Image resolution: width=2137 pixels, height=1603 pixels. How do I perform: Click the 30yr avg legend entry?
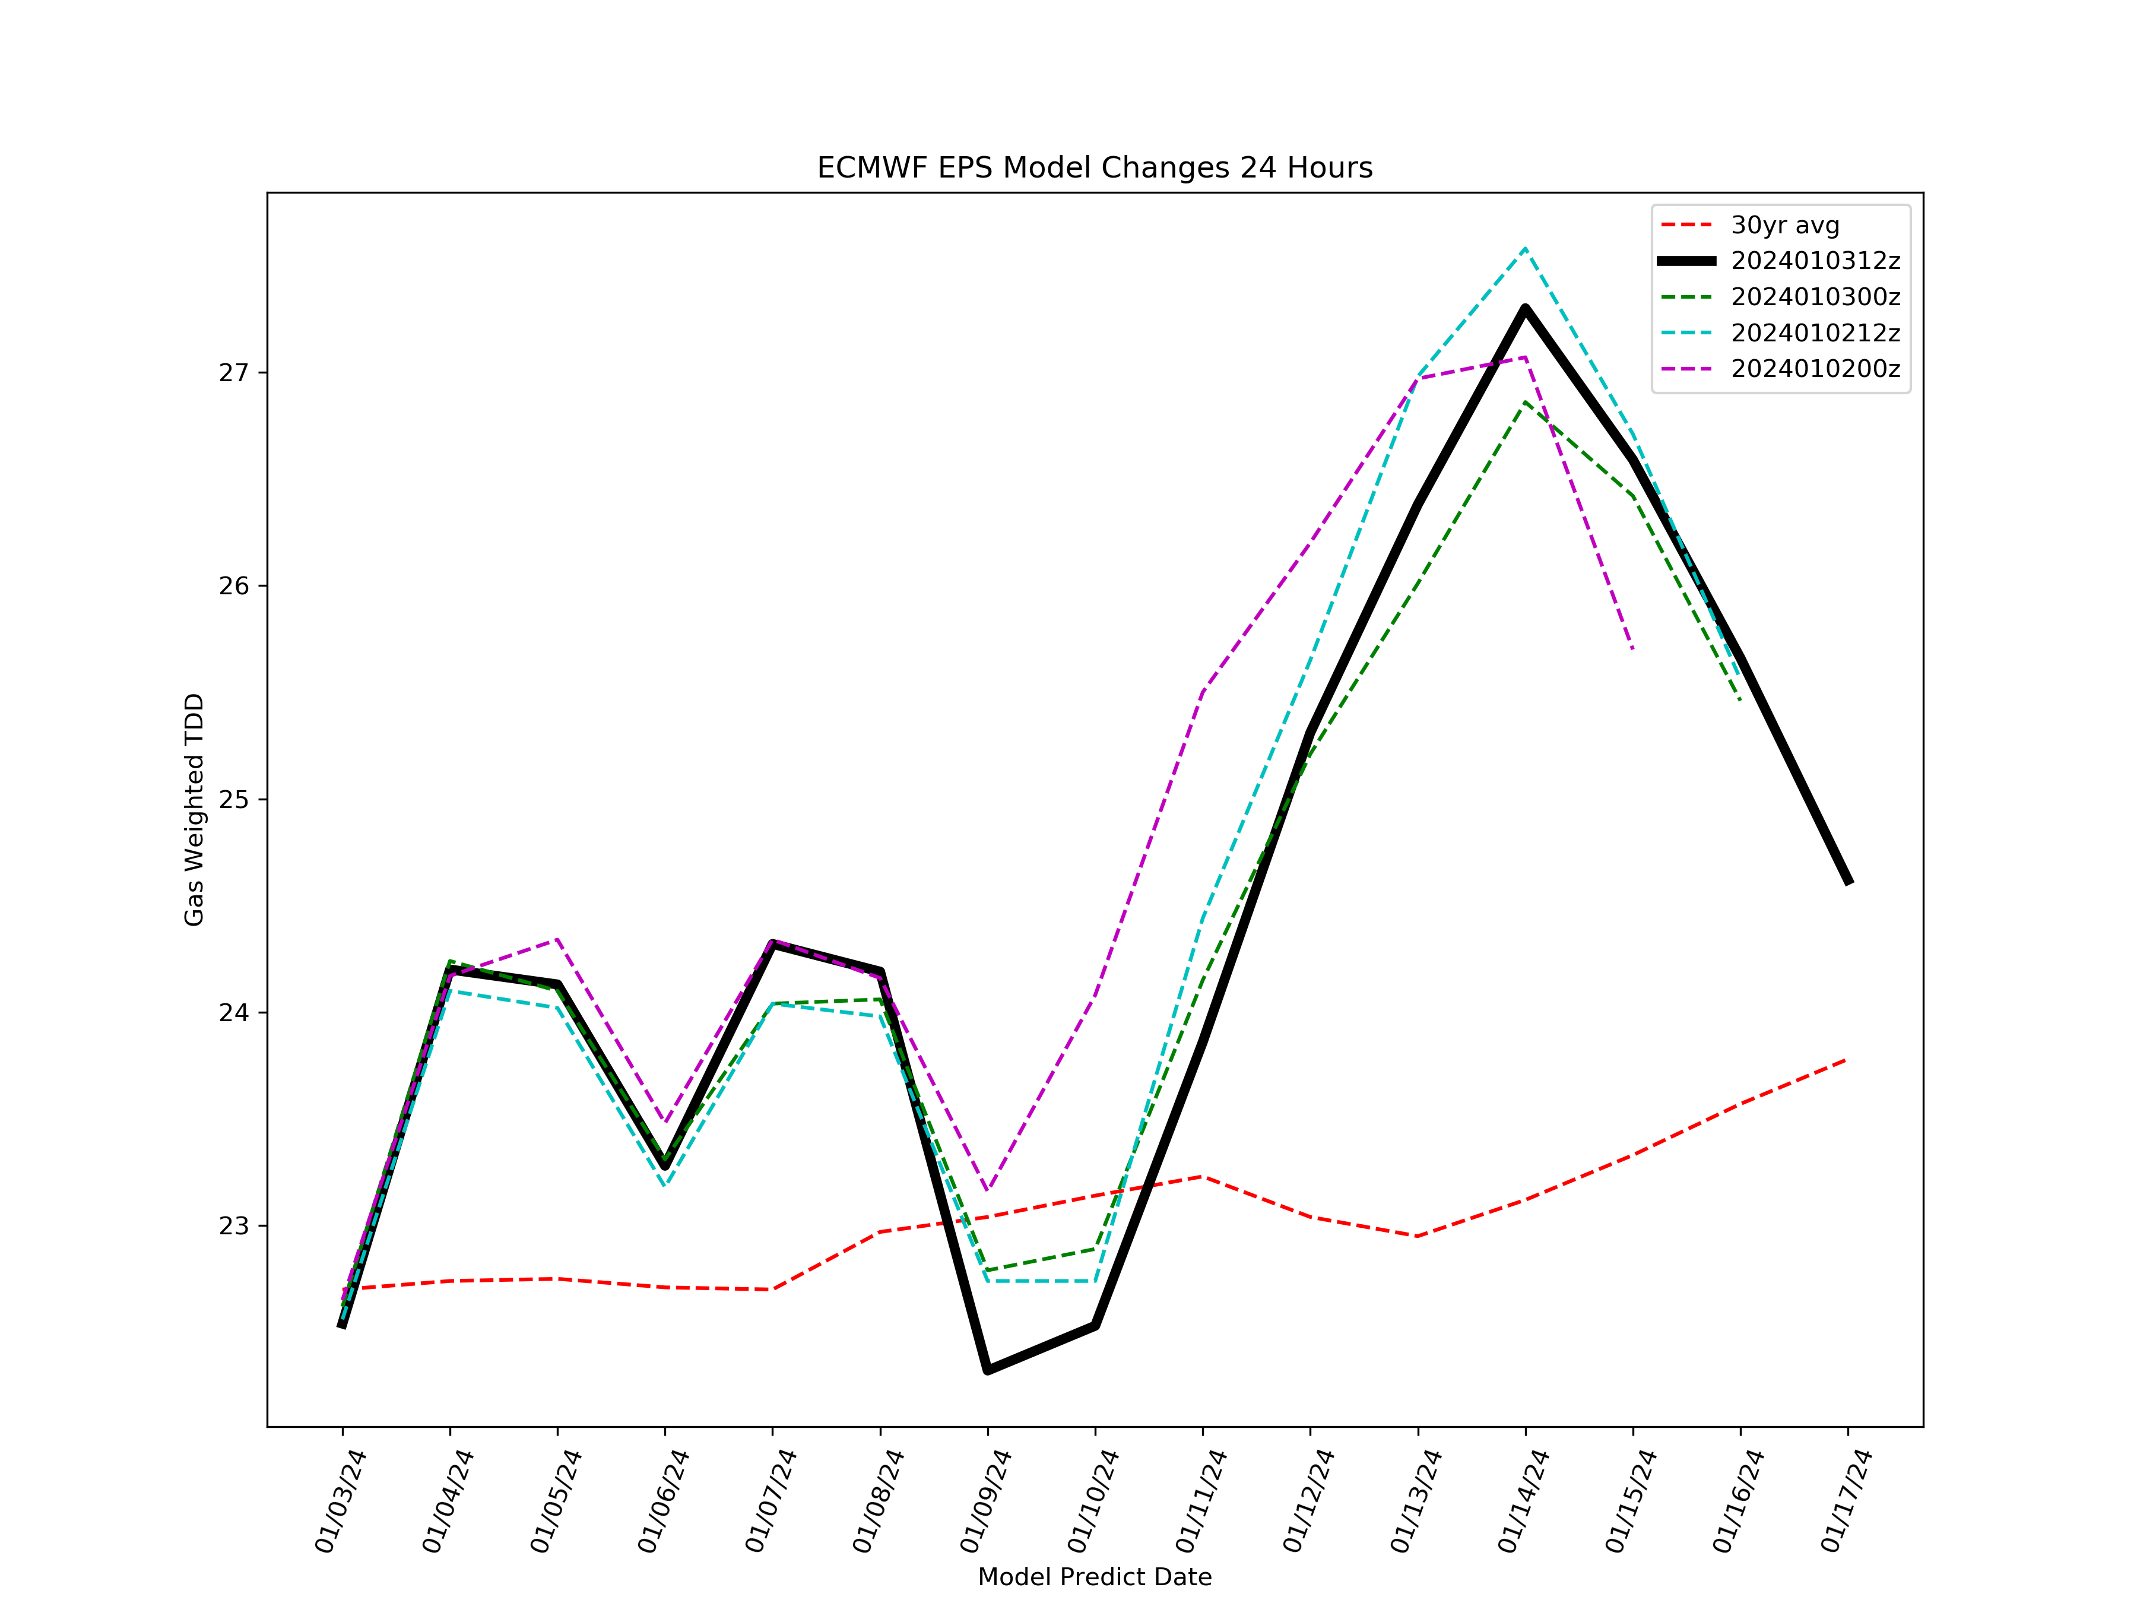(x=1784, y=225)
